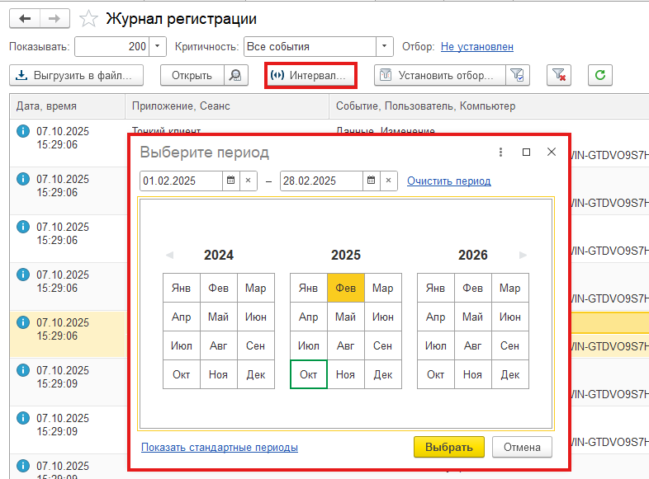649x479 pixels.
Task: Select the highlighted 07.10.2025 15:29:06 row
Action: point(68,334)
